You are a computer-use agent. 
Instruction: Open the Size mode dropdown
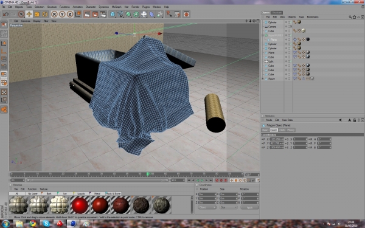228,207
